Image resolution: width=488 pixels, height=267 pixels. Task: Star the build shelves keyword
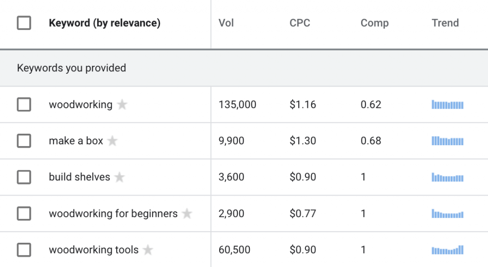point(120,177)
